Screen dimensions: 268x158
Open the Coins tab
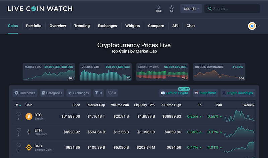coord(13,26)
